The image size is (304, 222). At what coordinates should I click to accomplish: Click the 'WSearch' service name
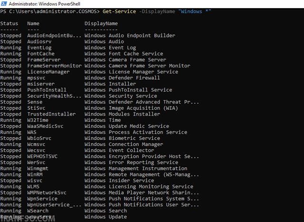[x=38, y=211]
